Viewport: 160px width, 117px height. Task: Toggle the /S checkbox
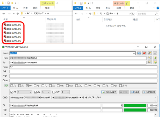click(x=12, y=86)
